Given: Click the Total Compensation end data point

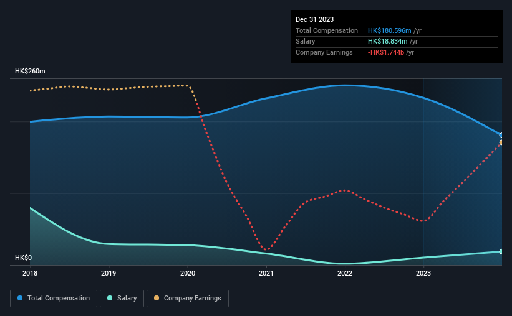Looking at the screenshot, I should 501,135.
